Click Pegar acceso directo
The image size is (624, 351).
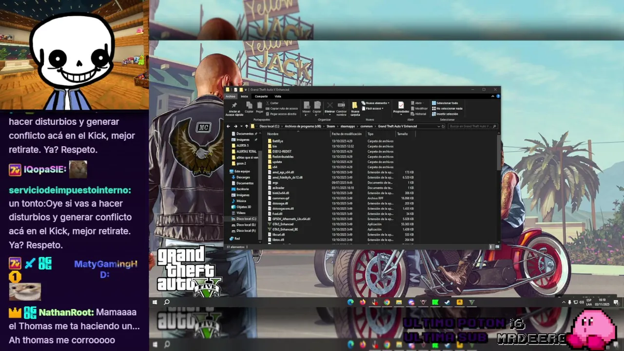coord(280,114)
